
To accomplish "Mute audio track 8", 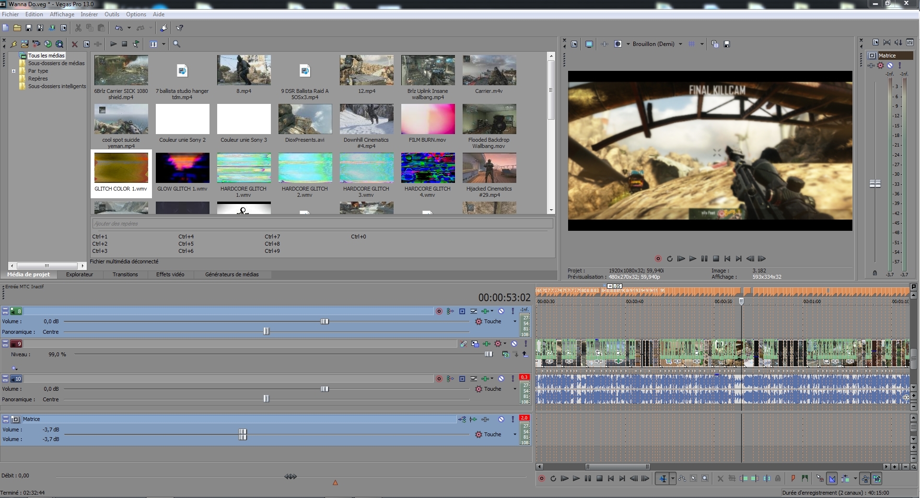I will coord(501,311).
